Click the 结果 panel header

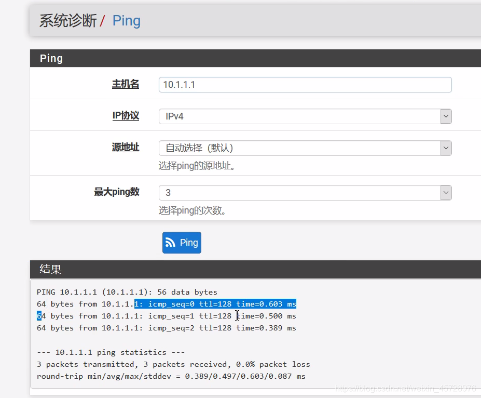click(255, 269)
